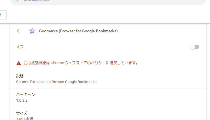The width and height of the screenshot is (210, 120).
Task: Click the magnifier icon in search bar
Action: click(17, 0)
